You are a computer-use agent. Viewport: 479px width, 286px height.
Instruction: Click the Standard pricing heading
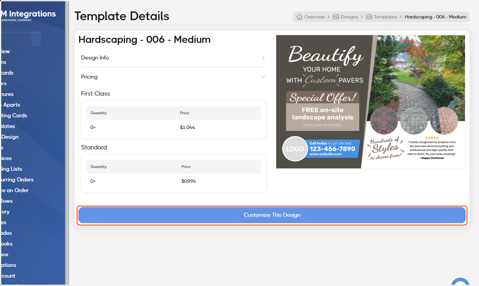tap(94, 147)
